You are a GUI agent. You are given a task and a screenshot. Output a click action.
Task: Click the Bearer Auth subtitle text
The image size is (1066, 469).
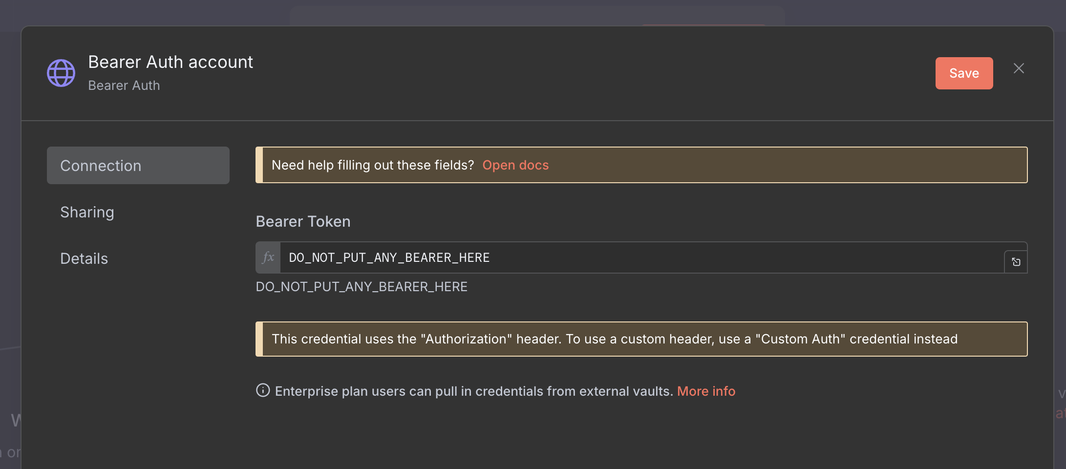pyautogui.click(x=124, y=85)
